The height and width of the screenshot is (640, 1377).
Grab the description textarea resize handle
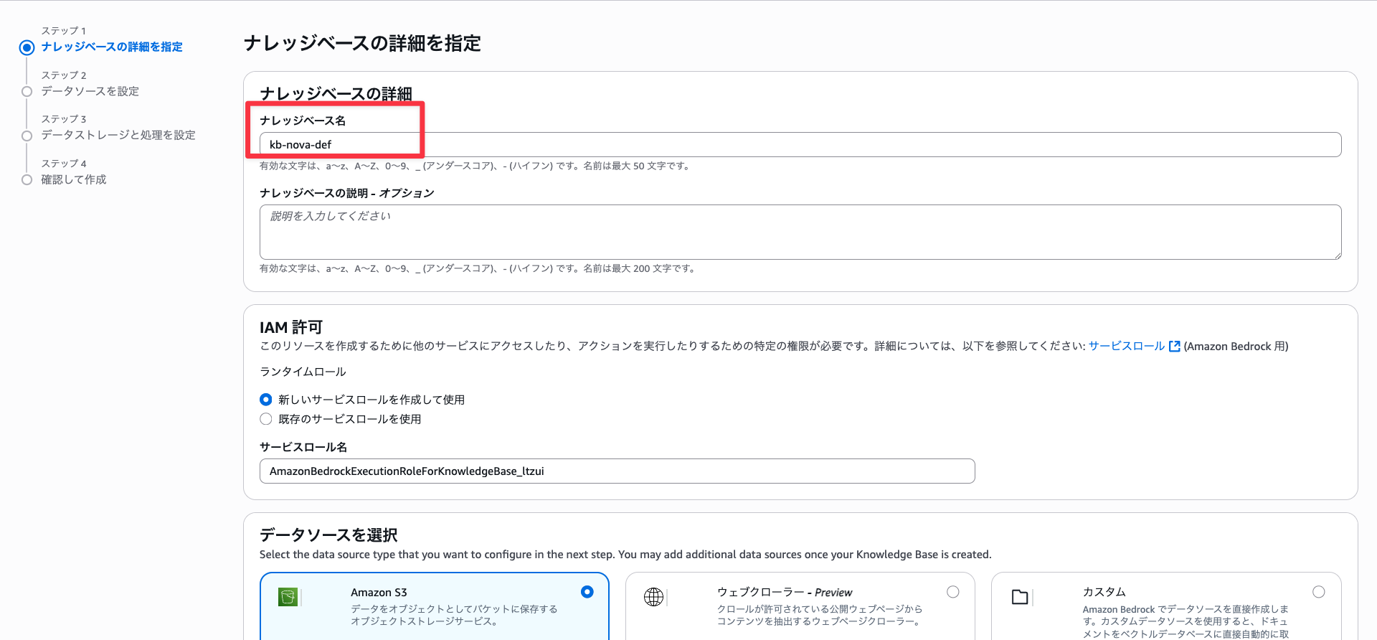click(1337, 255)
